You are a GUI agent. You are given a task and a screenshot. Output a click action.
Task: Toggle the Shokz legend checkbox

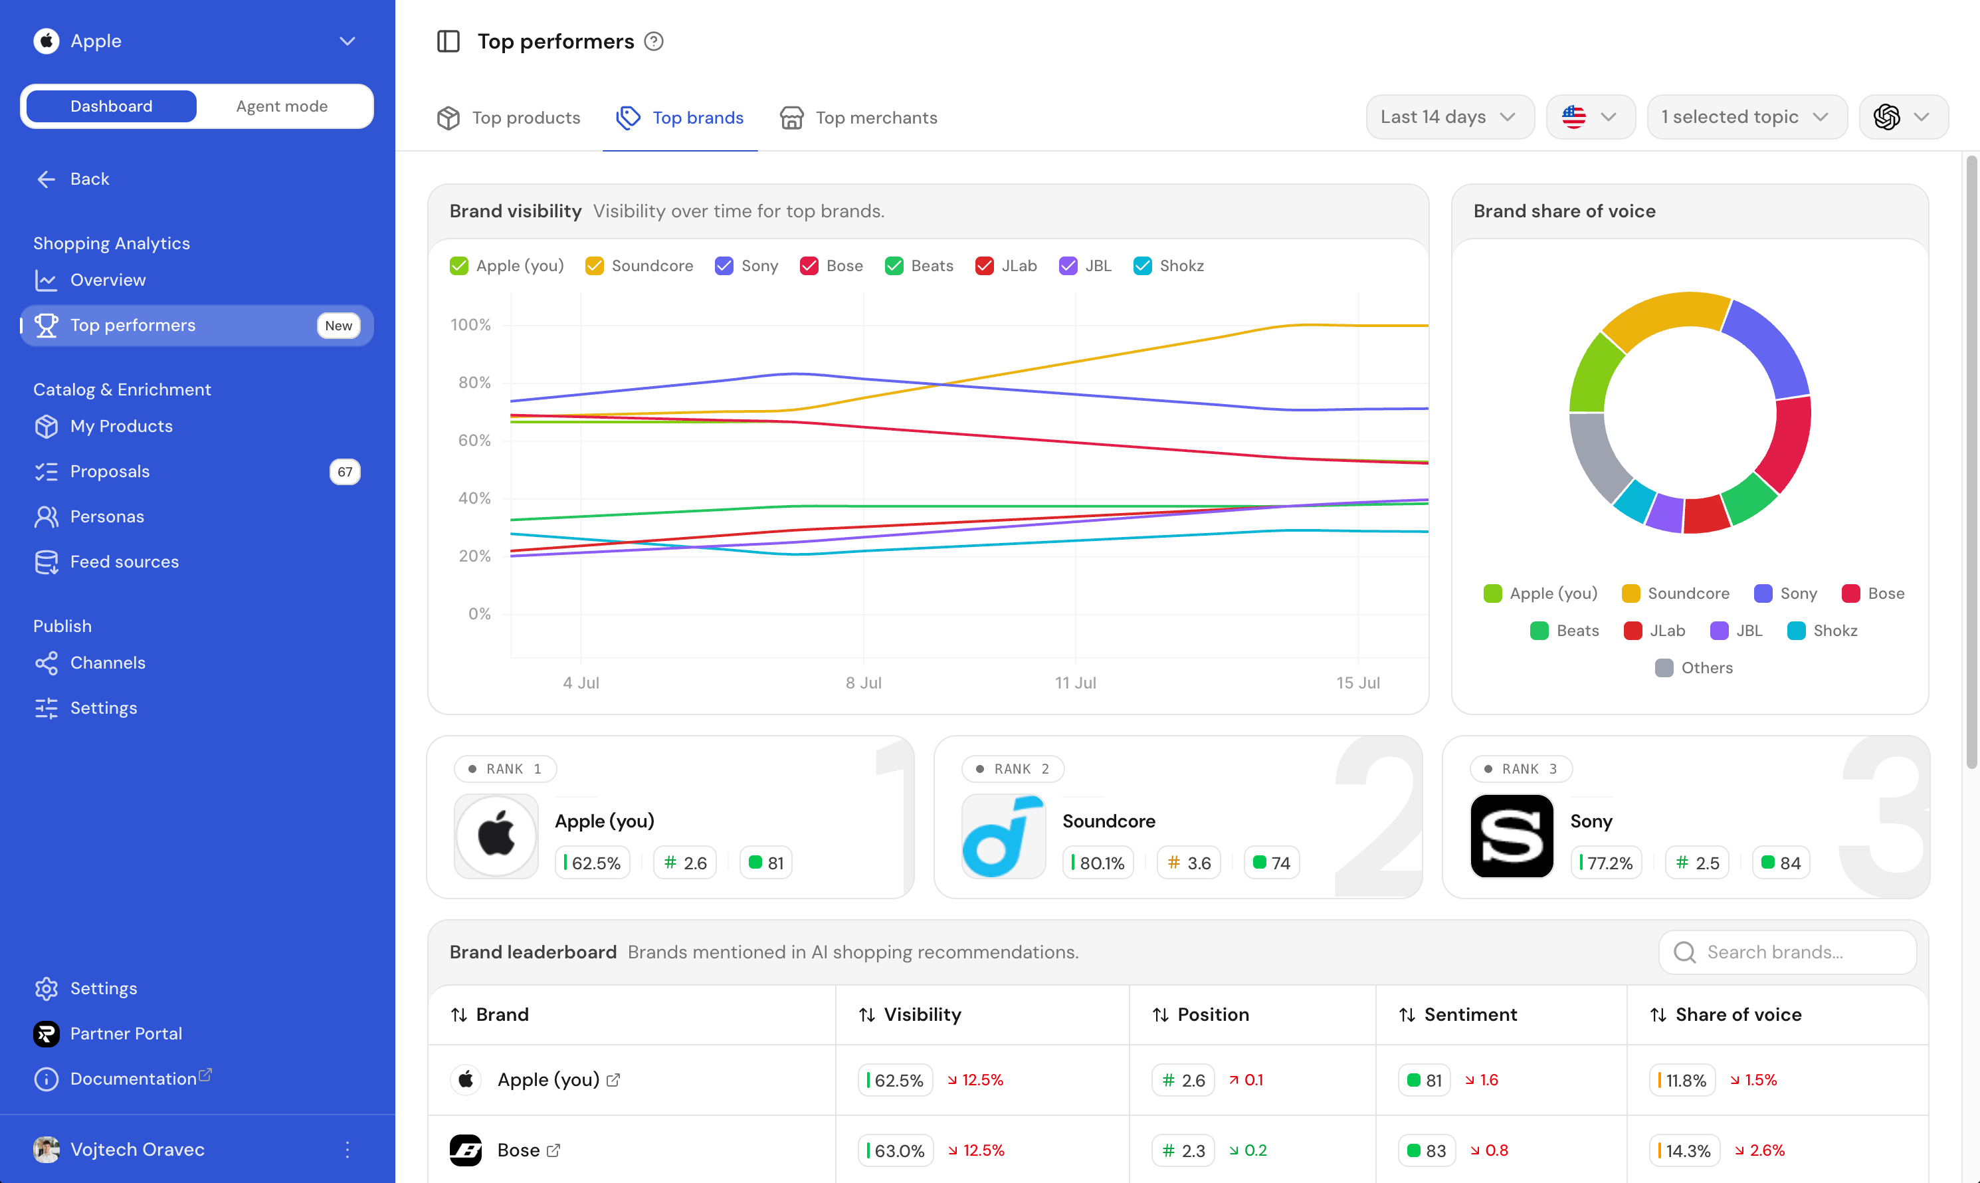tap(1143, 267)
